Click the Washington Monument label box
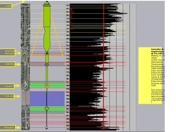 point(7,52)
